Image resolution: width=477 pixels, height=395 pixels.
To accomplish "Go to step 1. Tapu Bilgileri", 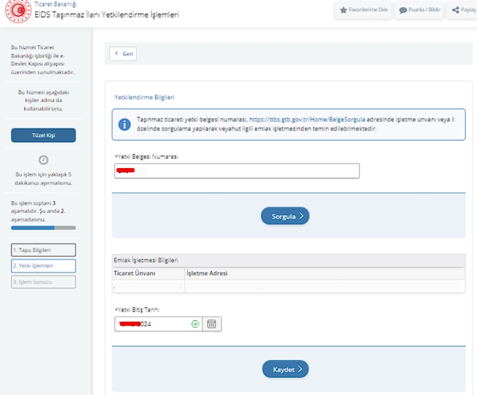I will click(43, 250).
